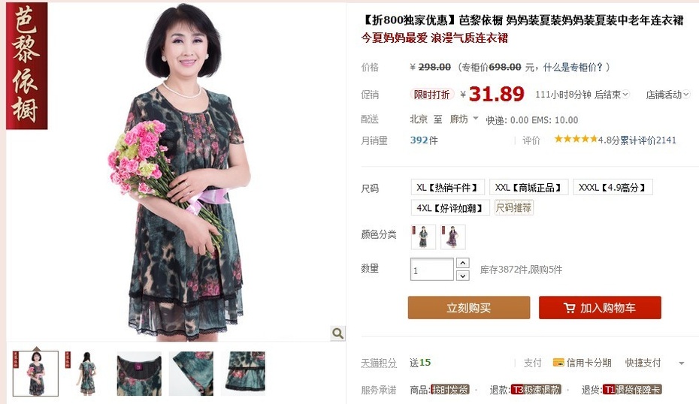699x404 pixels.
Task: Expand the 店铺活动 dropdown
Action: (x=667, y=95)
